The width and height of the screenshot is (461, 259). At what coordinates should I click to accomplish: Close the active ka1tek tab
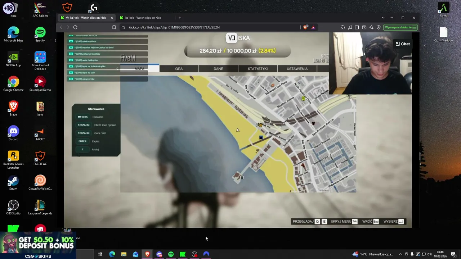pyautogui.click(x=112, y=18)
